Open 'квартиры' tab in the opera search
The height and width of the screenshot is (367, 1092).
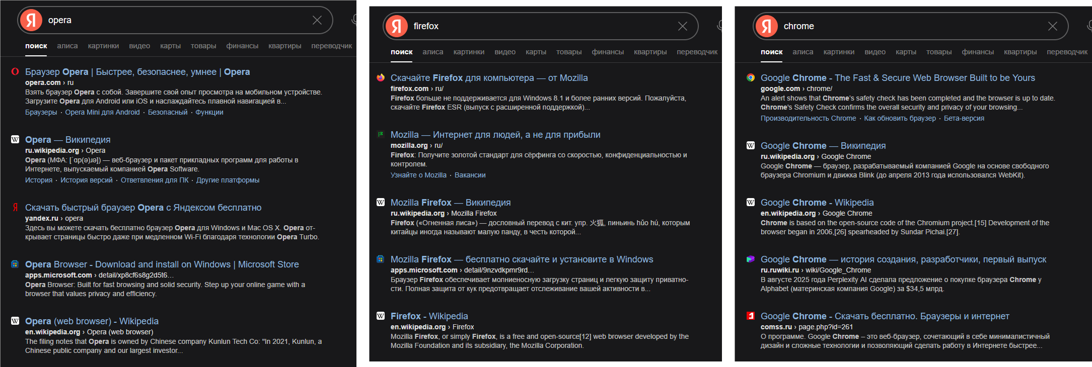[285, 46]
